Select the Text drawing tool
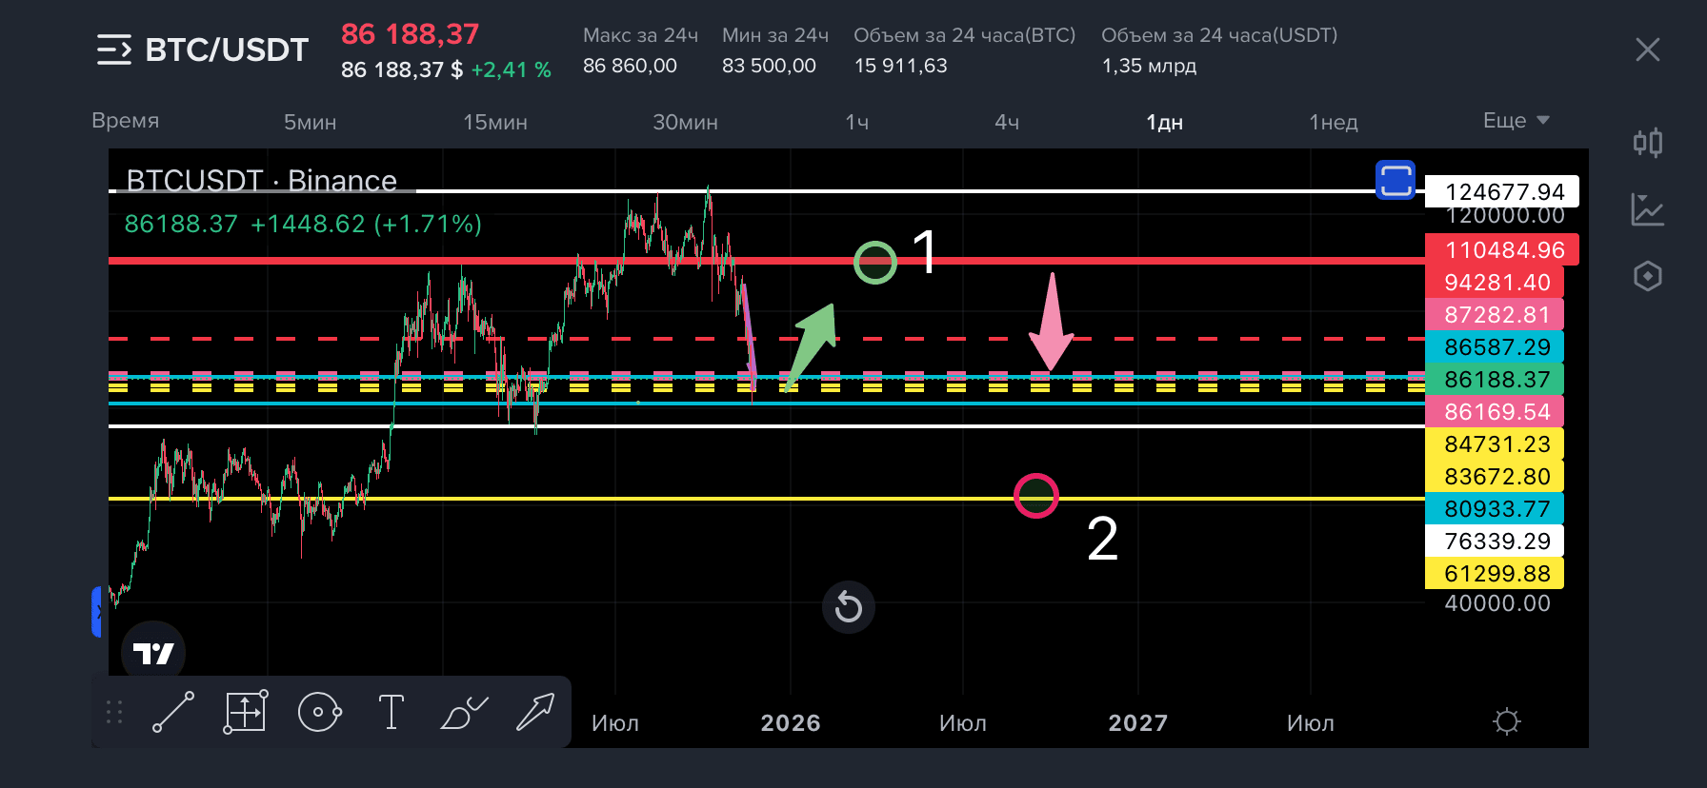Viewport: 1707px width, 788px height. [391, 712]
